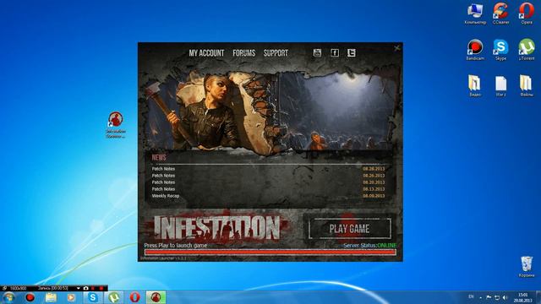Select the Файлы folder on desktop
The image size is (541, 304).
point(527,86)
